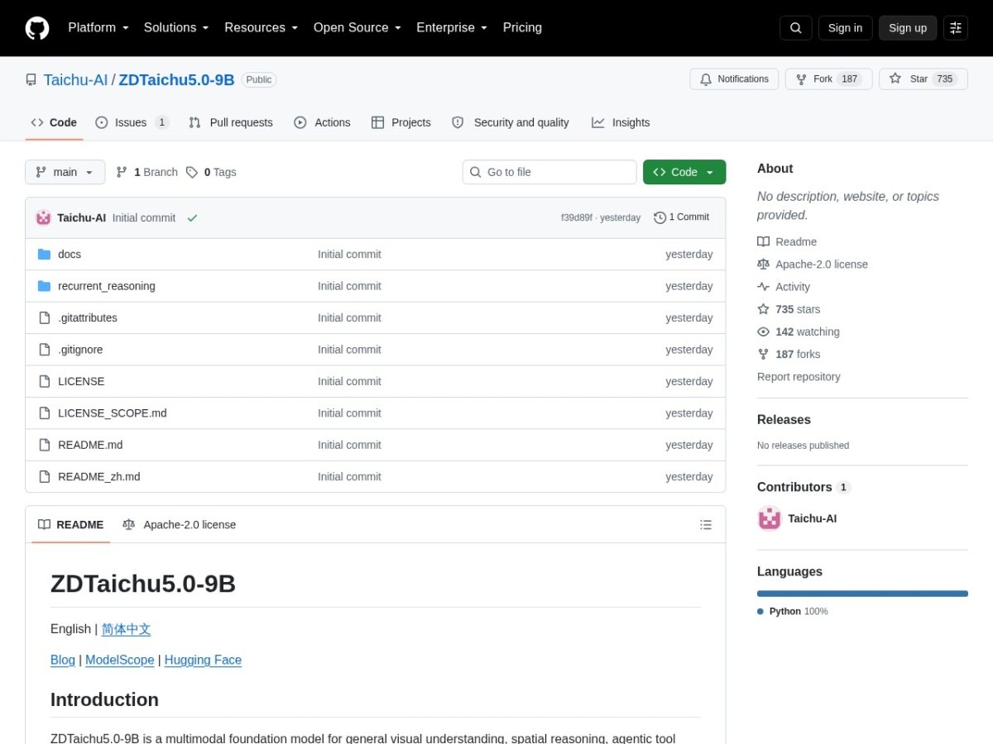Image resolution: width=993 pixels, height=744 pixels.
Task: Switch to the Actions tab
Action: 322,122
